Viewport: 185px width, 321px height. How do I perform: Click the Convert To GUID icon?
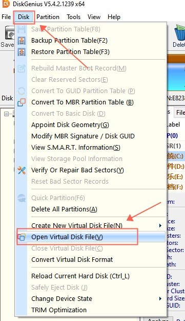pos(22,91)
